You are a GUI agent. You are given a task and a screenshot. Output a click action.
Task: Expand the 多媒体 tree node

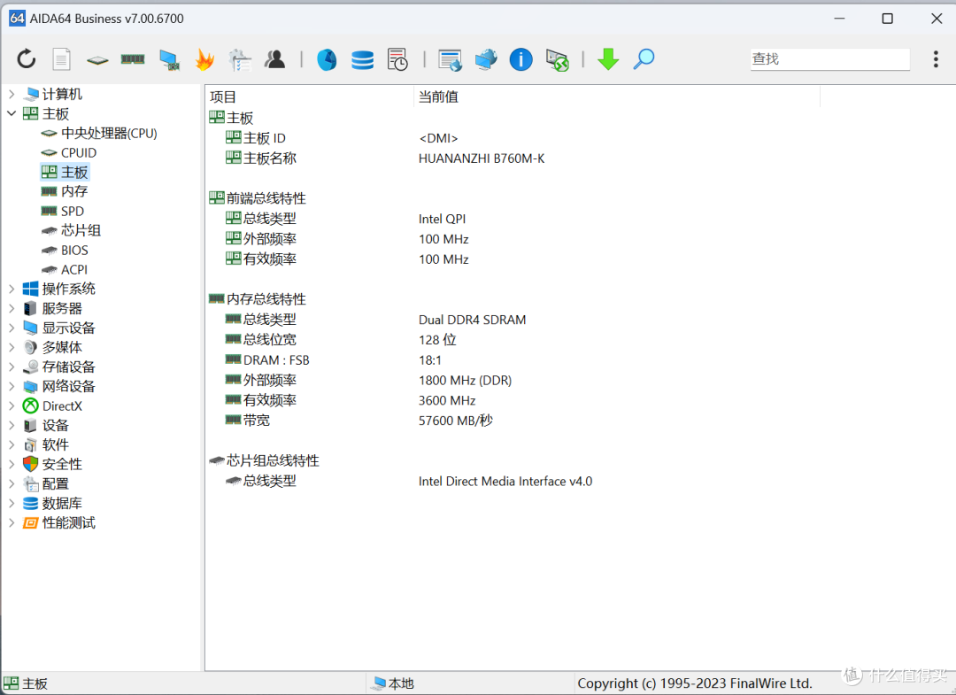pos(11,347)
